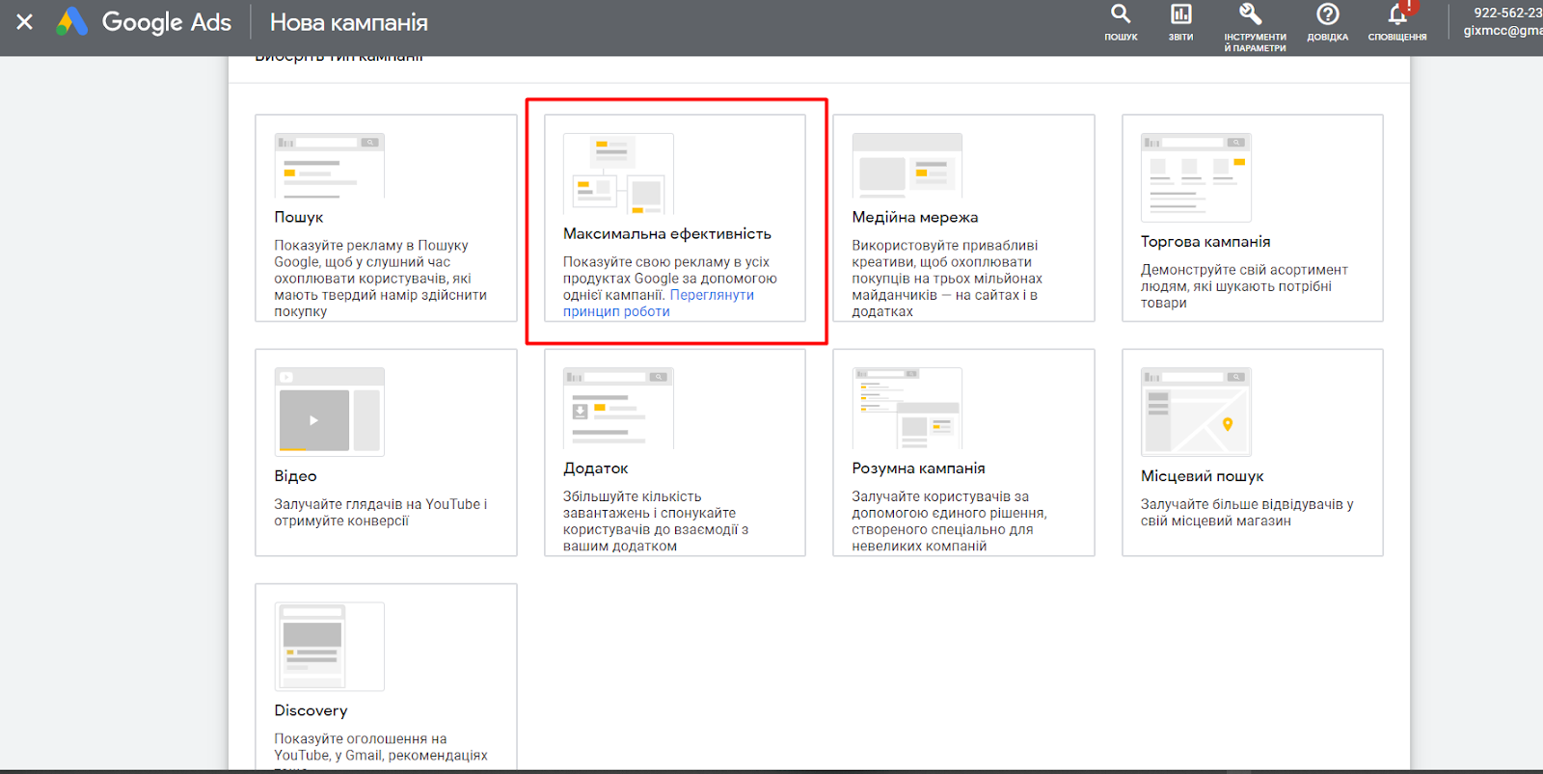The width and height of the screenshot is (1543, 774).
Task: Open the help (Довідка) icon
Action: point(1328,23)
